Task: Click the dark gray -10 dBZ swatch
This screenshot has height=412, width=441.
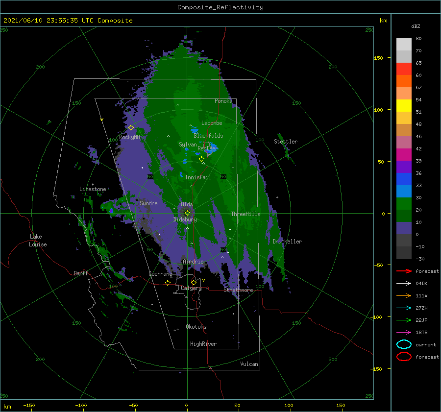Action: (404, 253)
